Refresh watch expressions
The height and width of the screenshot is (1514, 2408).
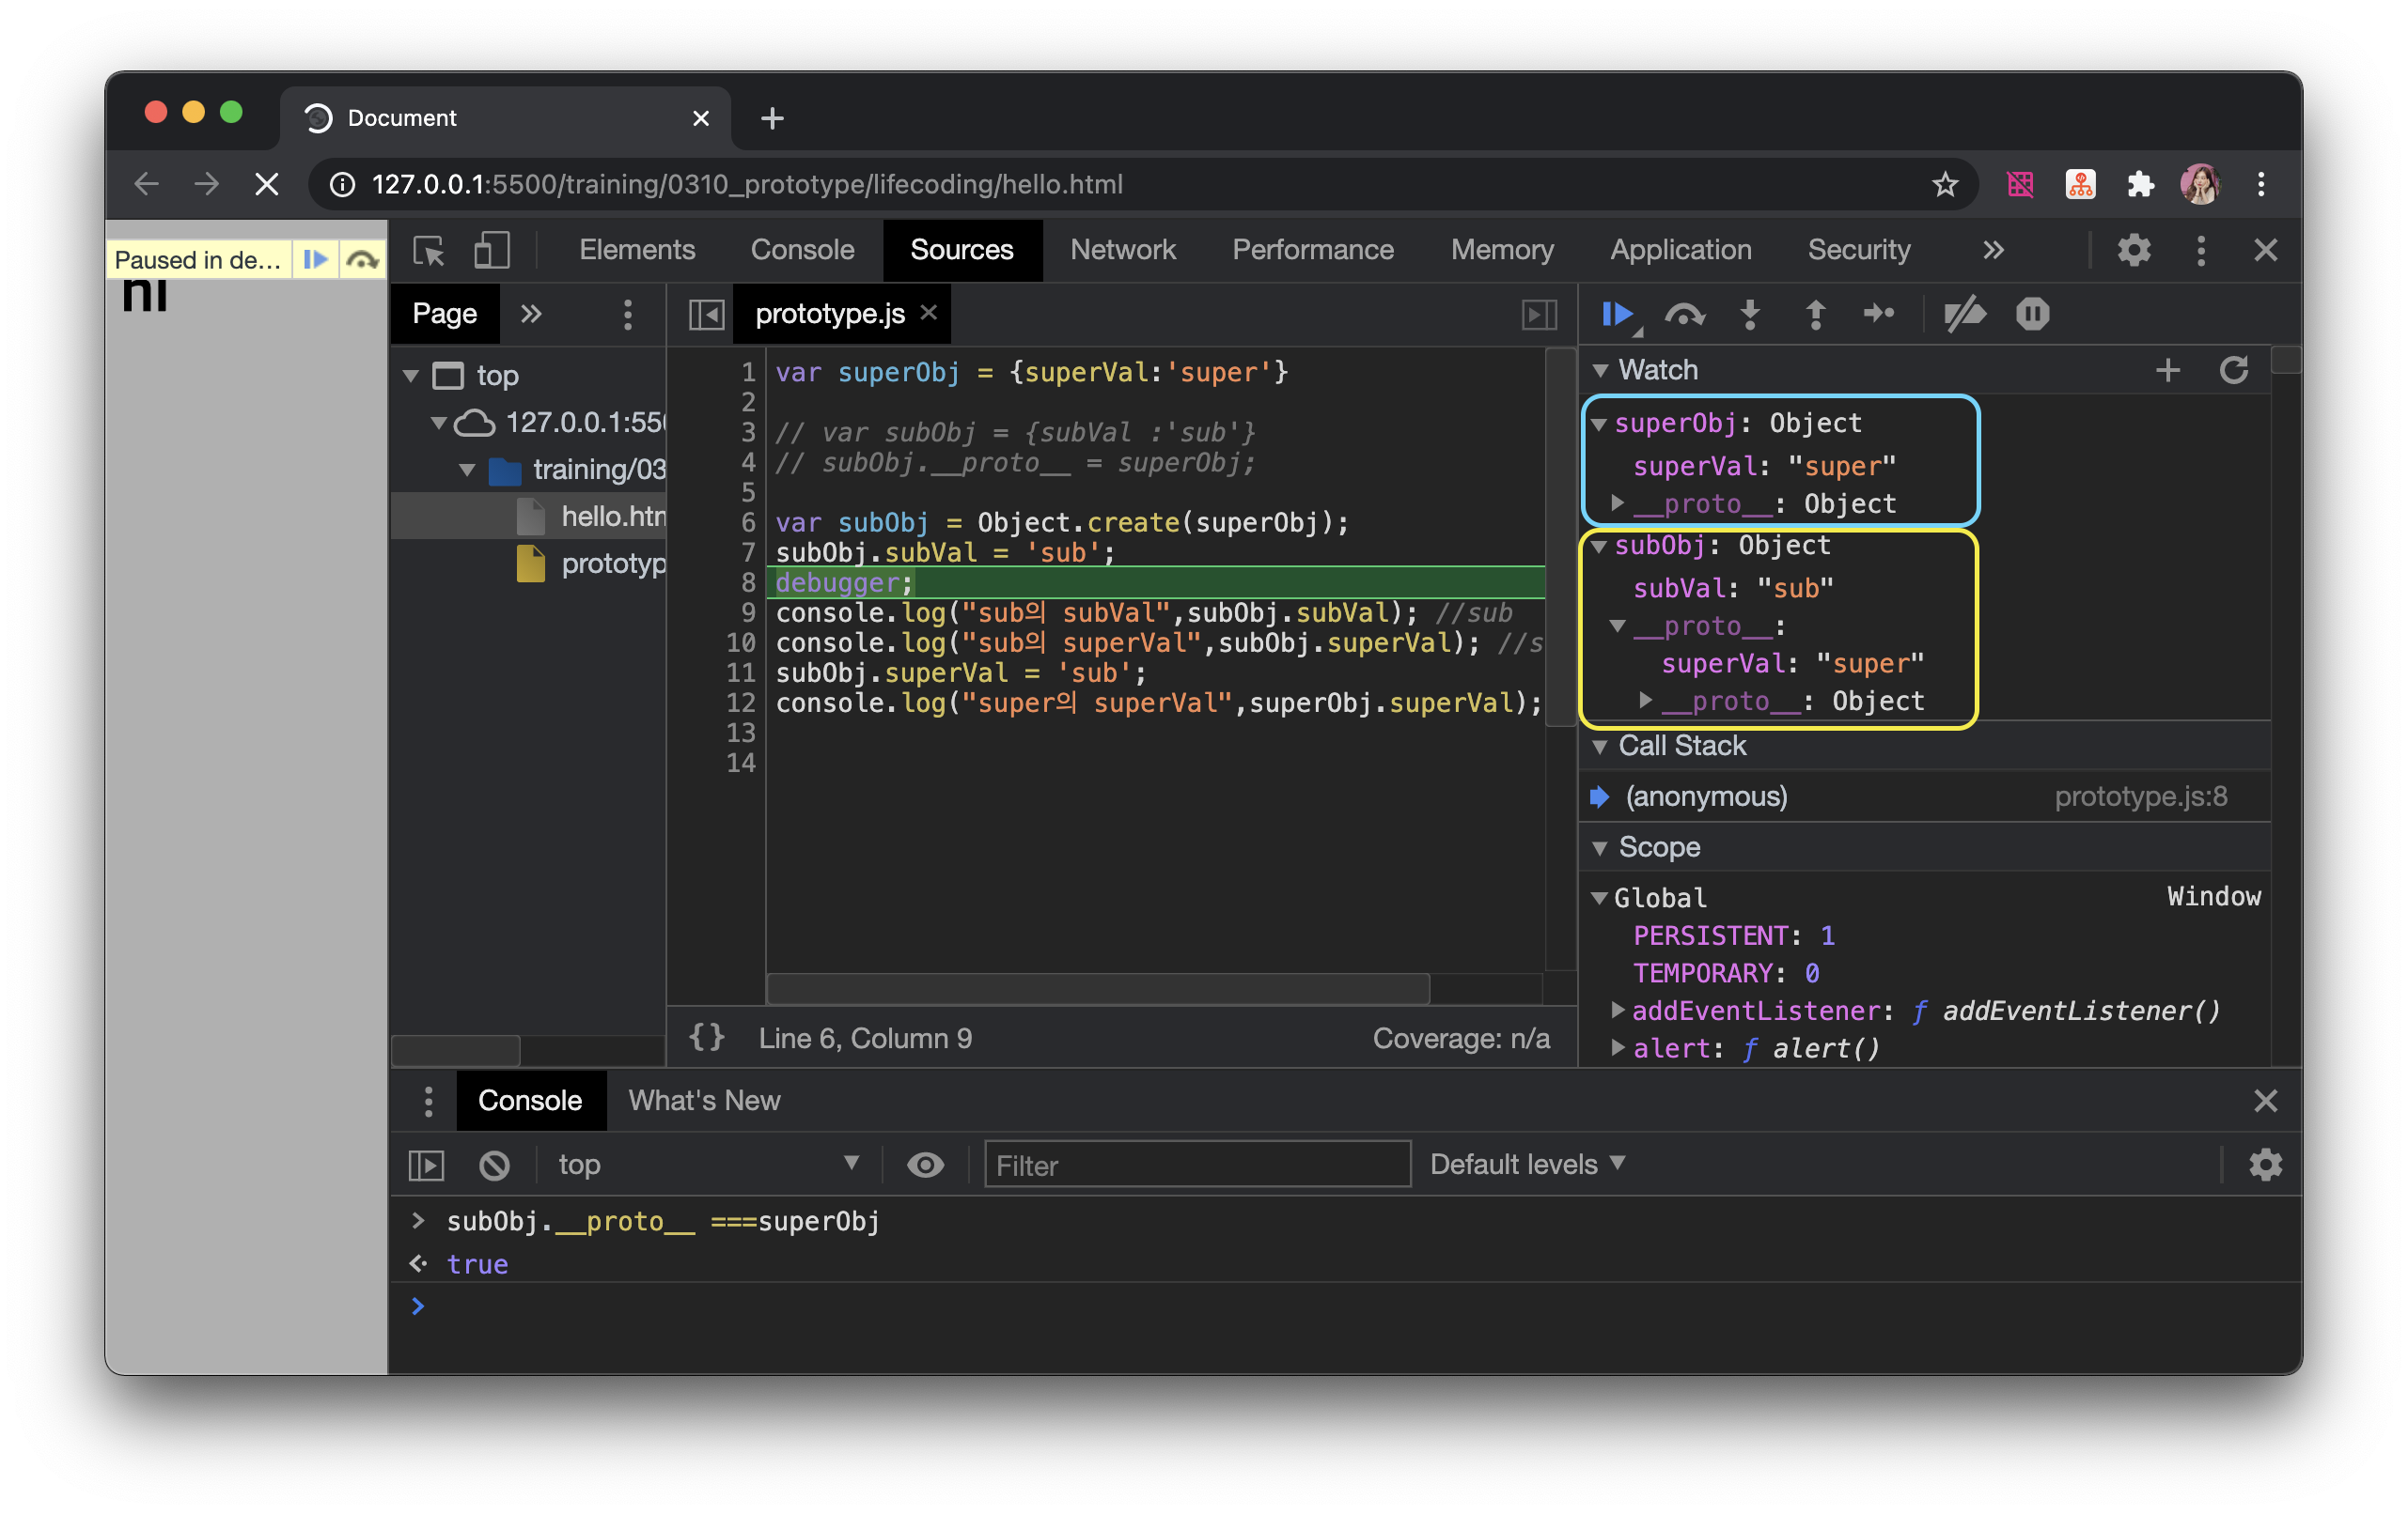(2233, 371)
